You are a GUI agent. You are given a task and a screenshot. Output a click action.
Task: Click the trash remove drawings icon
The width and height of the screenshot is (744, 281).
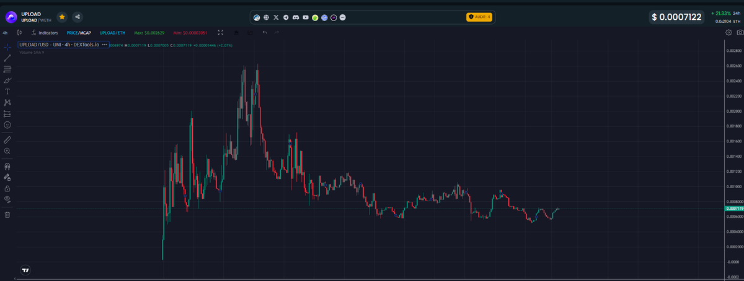tap(7, 215)
